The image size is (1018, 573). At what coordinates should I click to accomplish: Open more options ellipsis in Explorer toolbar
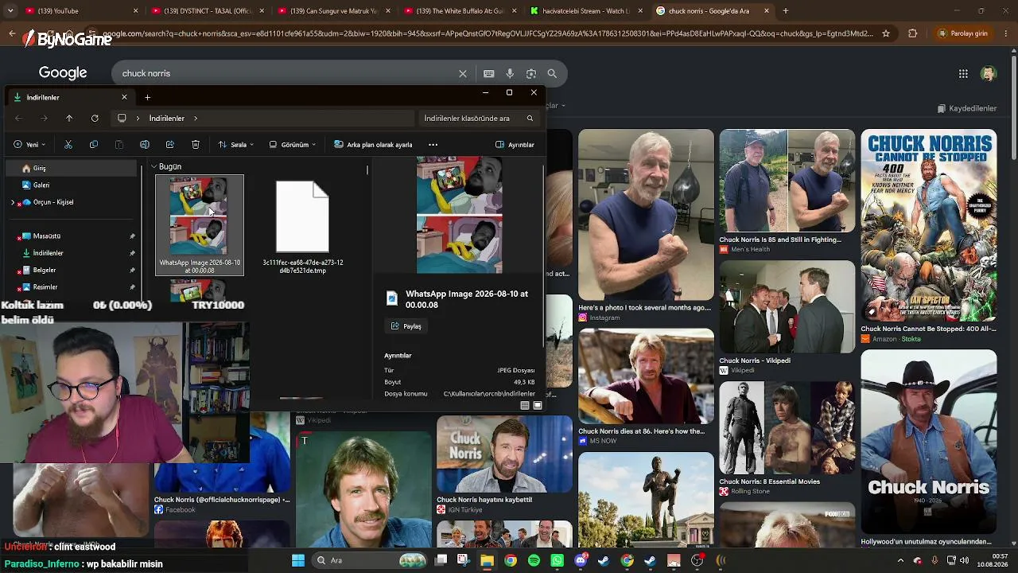433,145
